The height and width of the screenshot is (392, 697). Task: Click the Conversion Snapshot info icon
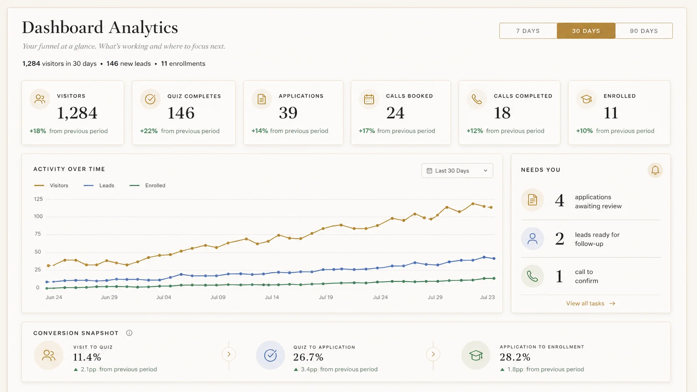(129, 333)
